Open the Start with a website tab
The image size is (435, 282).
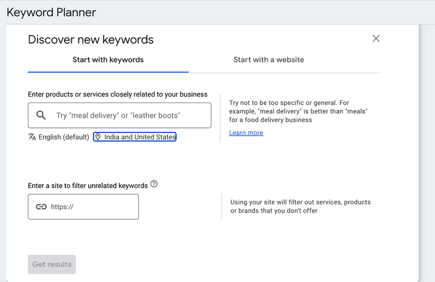[x=269, y=60]
